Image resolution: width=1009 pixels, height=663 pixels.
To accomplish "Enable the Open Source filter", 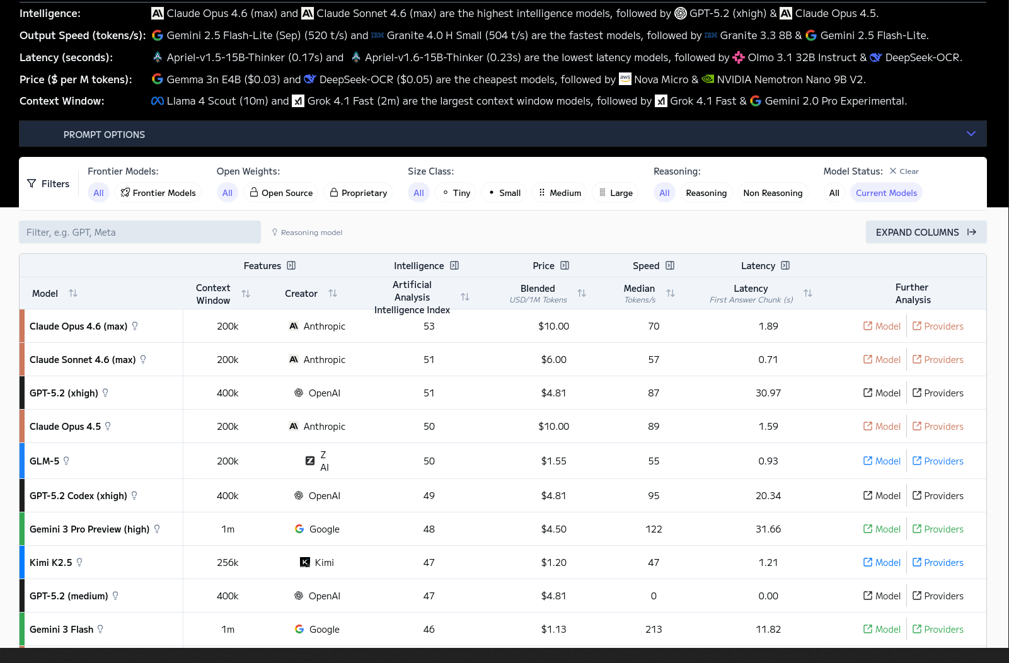I will pos(281,192).
